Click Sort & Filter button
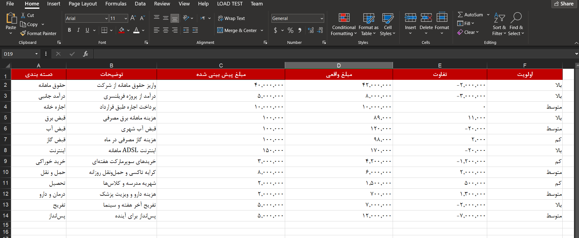This screenshot has height=238, width=579. [x=499, y=24]
